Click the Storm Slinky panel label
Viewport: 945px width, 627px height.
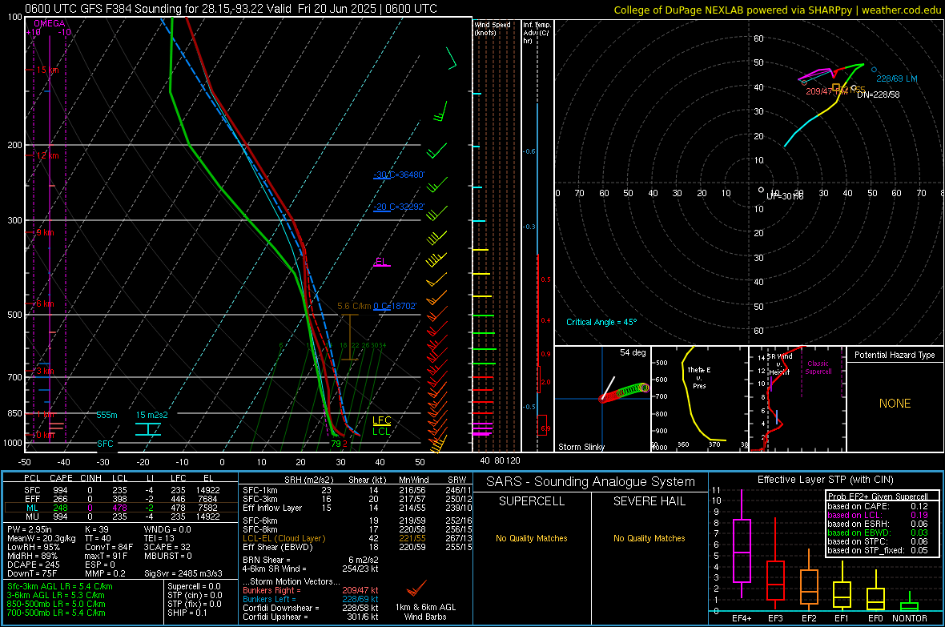click(581, 447)
